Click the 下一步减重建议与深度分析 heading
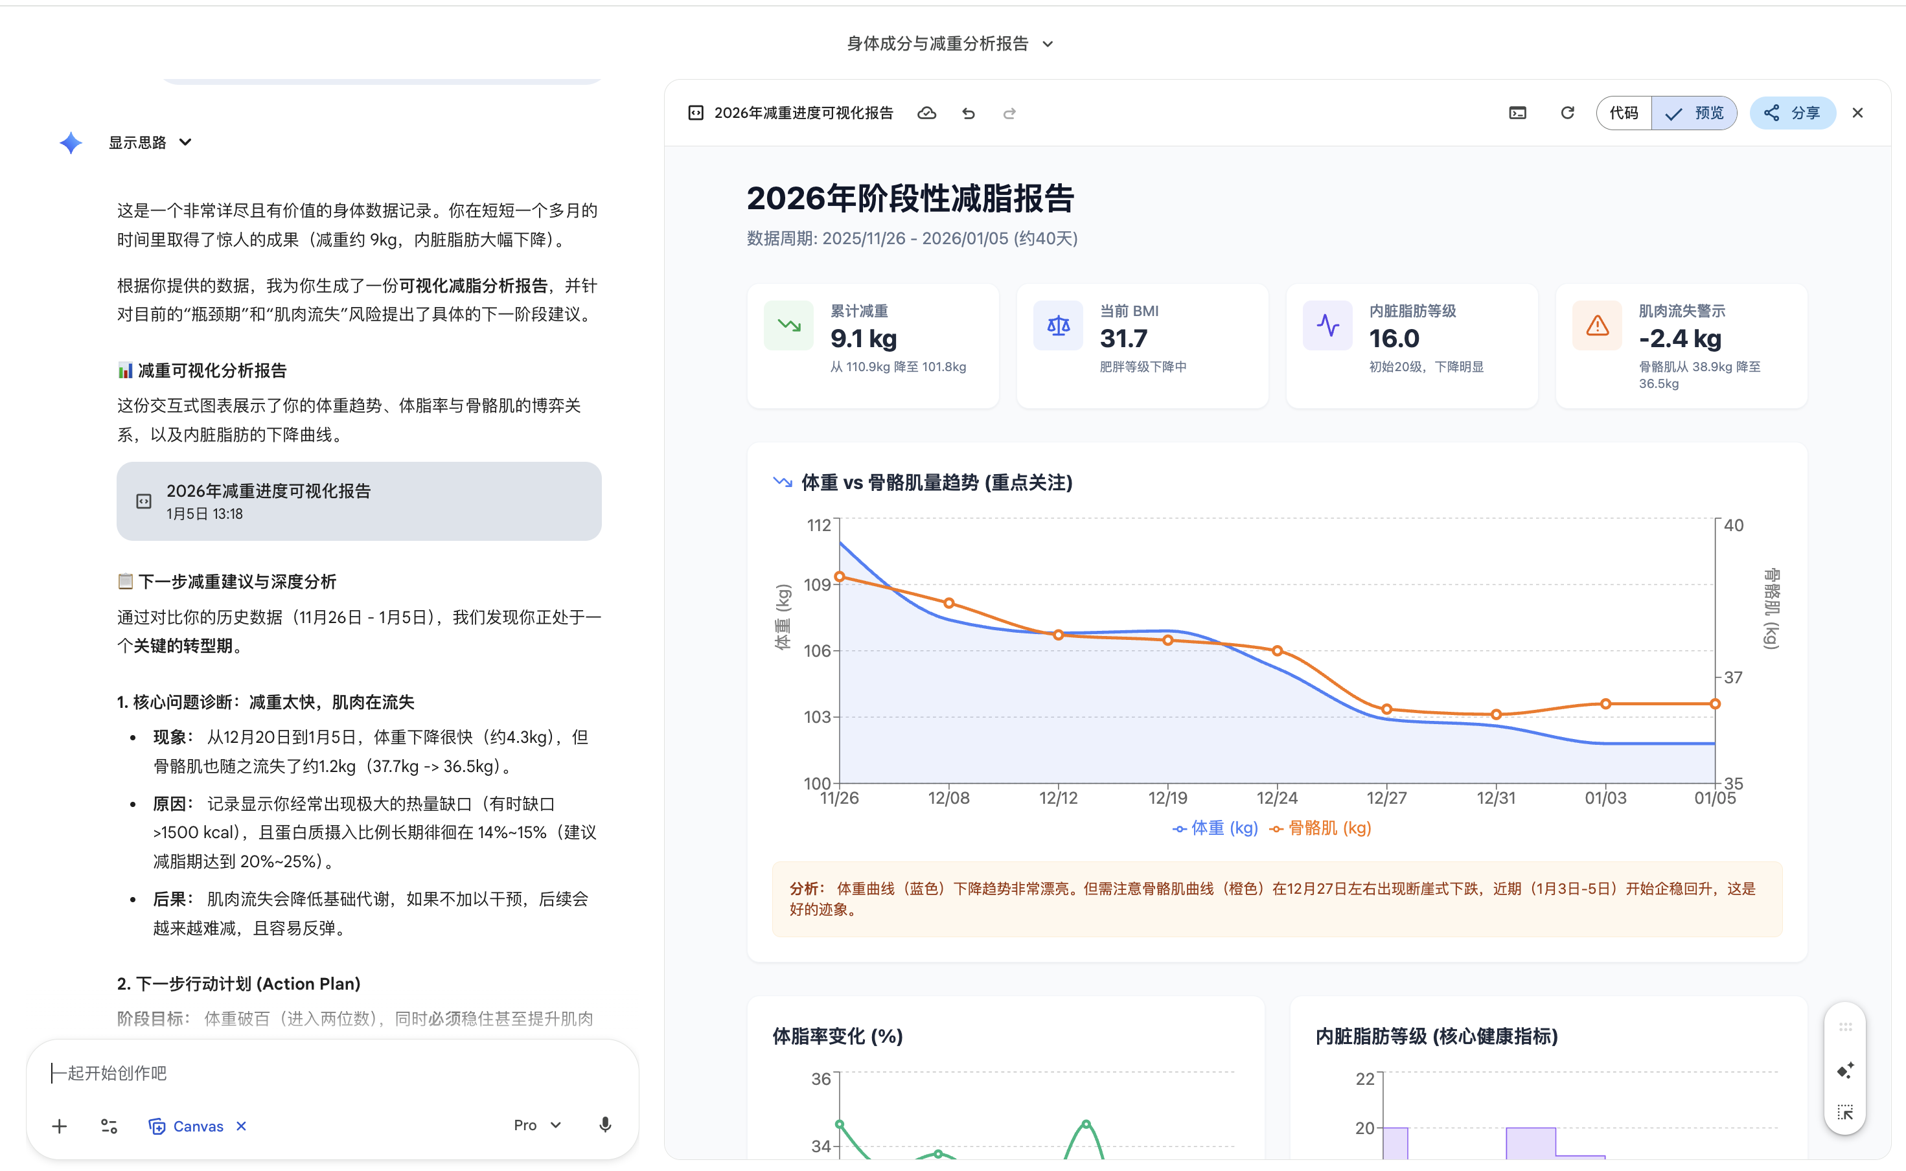 coord(226,581)
